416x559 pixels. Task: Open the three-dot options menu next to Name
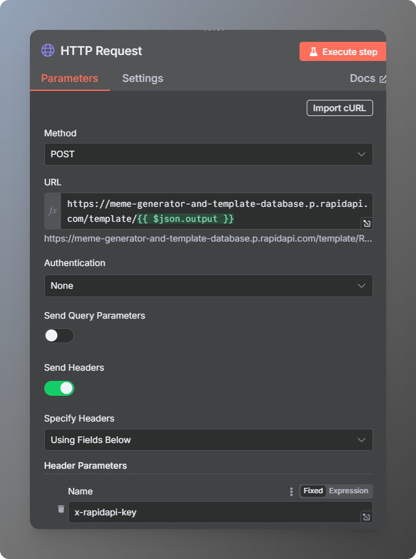pyautogui.click(x=291, y=491)
